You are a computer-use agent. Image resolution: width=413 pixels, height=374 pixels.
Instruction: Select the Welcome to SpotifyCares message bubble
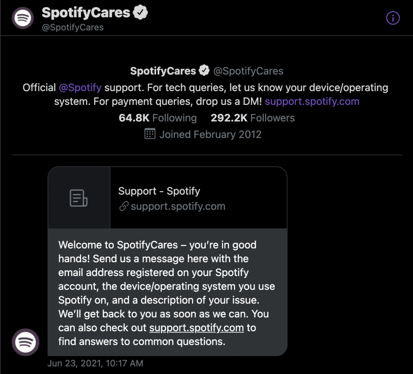pyautogui.click(x=167, y=293)
